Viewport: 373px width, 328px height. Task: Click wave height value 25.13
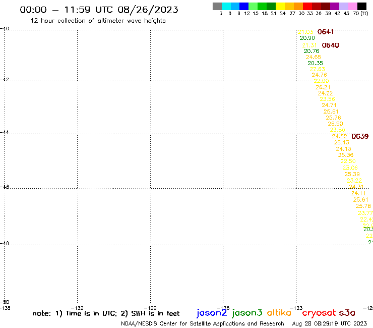pos(342,142)
